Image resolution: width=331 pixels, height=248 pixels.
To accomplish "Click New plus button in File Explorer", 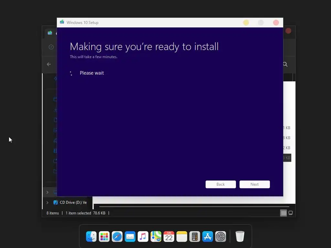I will (51, 47).
